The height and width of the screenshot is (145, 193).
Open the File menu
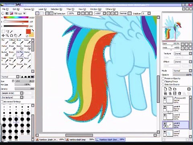[5, 9]
